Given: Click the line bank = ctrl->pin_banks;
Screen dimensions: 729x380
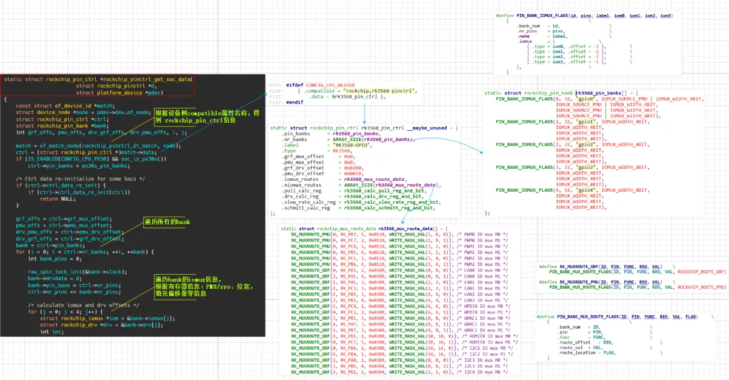Looking at the screenshot, I should click(51, 245).
